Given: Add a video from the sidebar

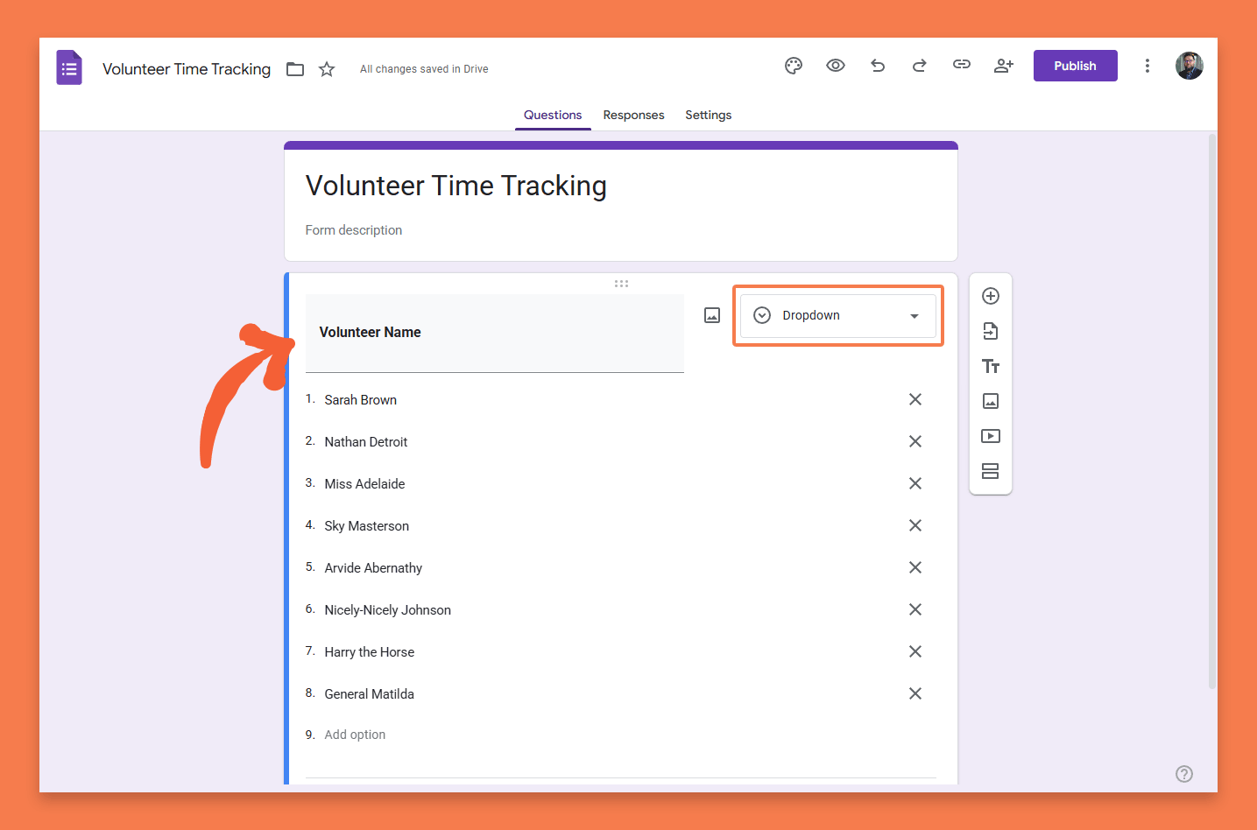Looking at the screenshot, I should click(991, 436).
